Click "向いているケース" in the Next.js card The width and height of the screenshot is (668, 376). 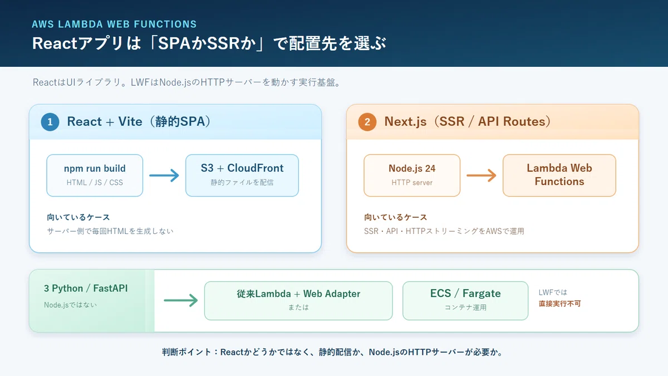(x=396, y=217)
